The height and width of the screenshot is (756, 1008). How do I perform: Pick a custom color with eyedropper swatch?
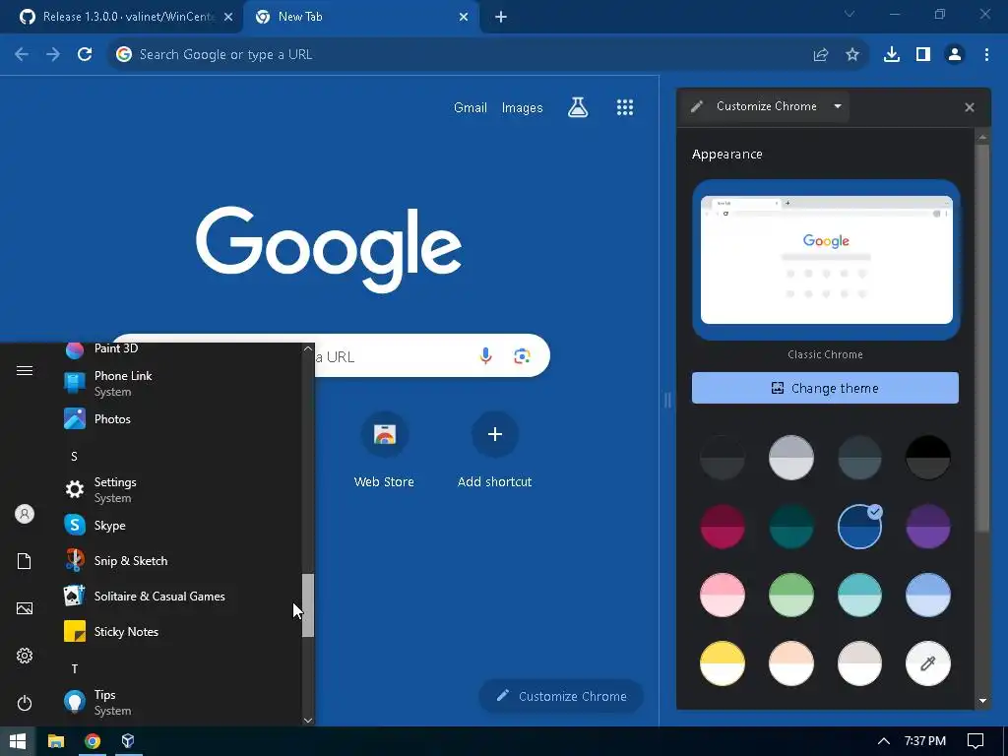[927, 663]
